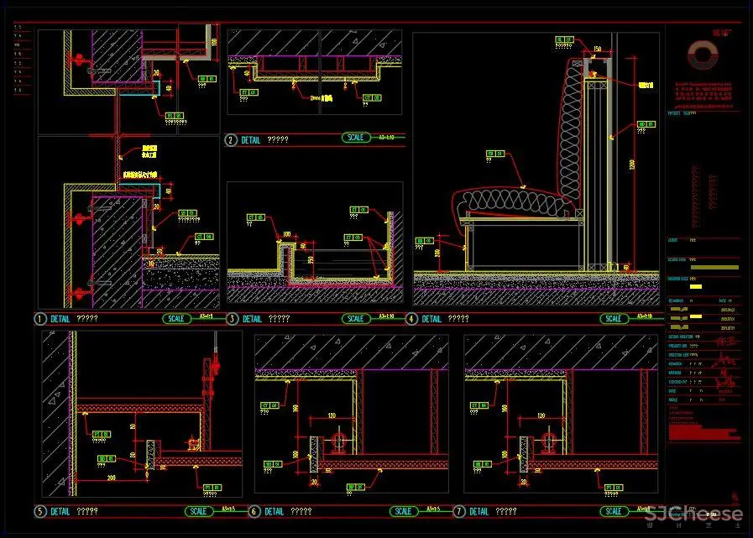Click the tufted sofa seat cushion
The width and height of the screenshot is (753, 538).
tap(512, 202)
